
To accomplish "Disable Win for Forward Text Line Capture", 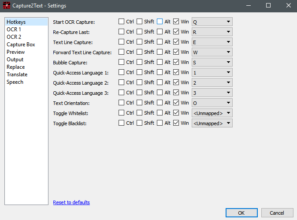I will click(176, 52).
